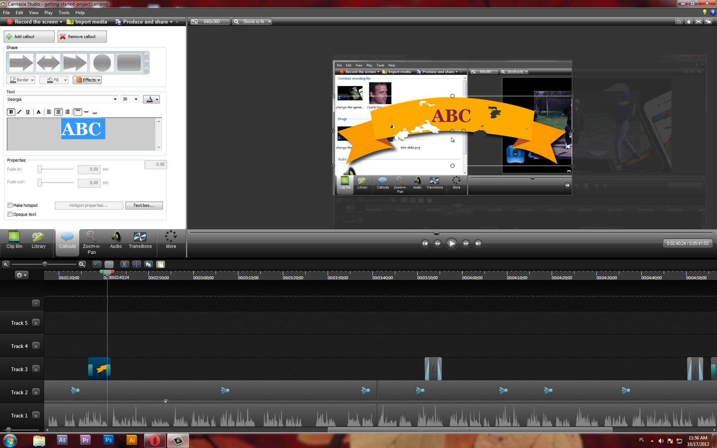Undo the last timeline action

pyautogui.click(x=97, y=264)
